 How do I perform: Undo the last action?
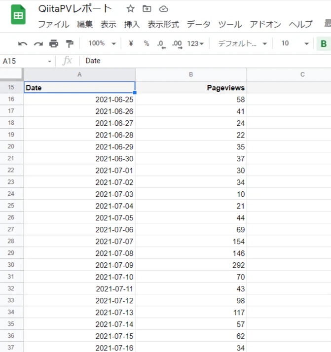point(23,43)
